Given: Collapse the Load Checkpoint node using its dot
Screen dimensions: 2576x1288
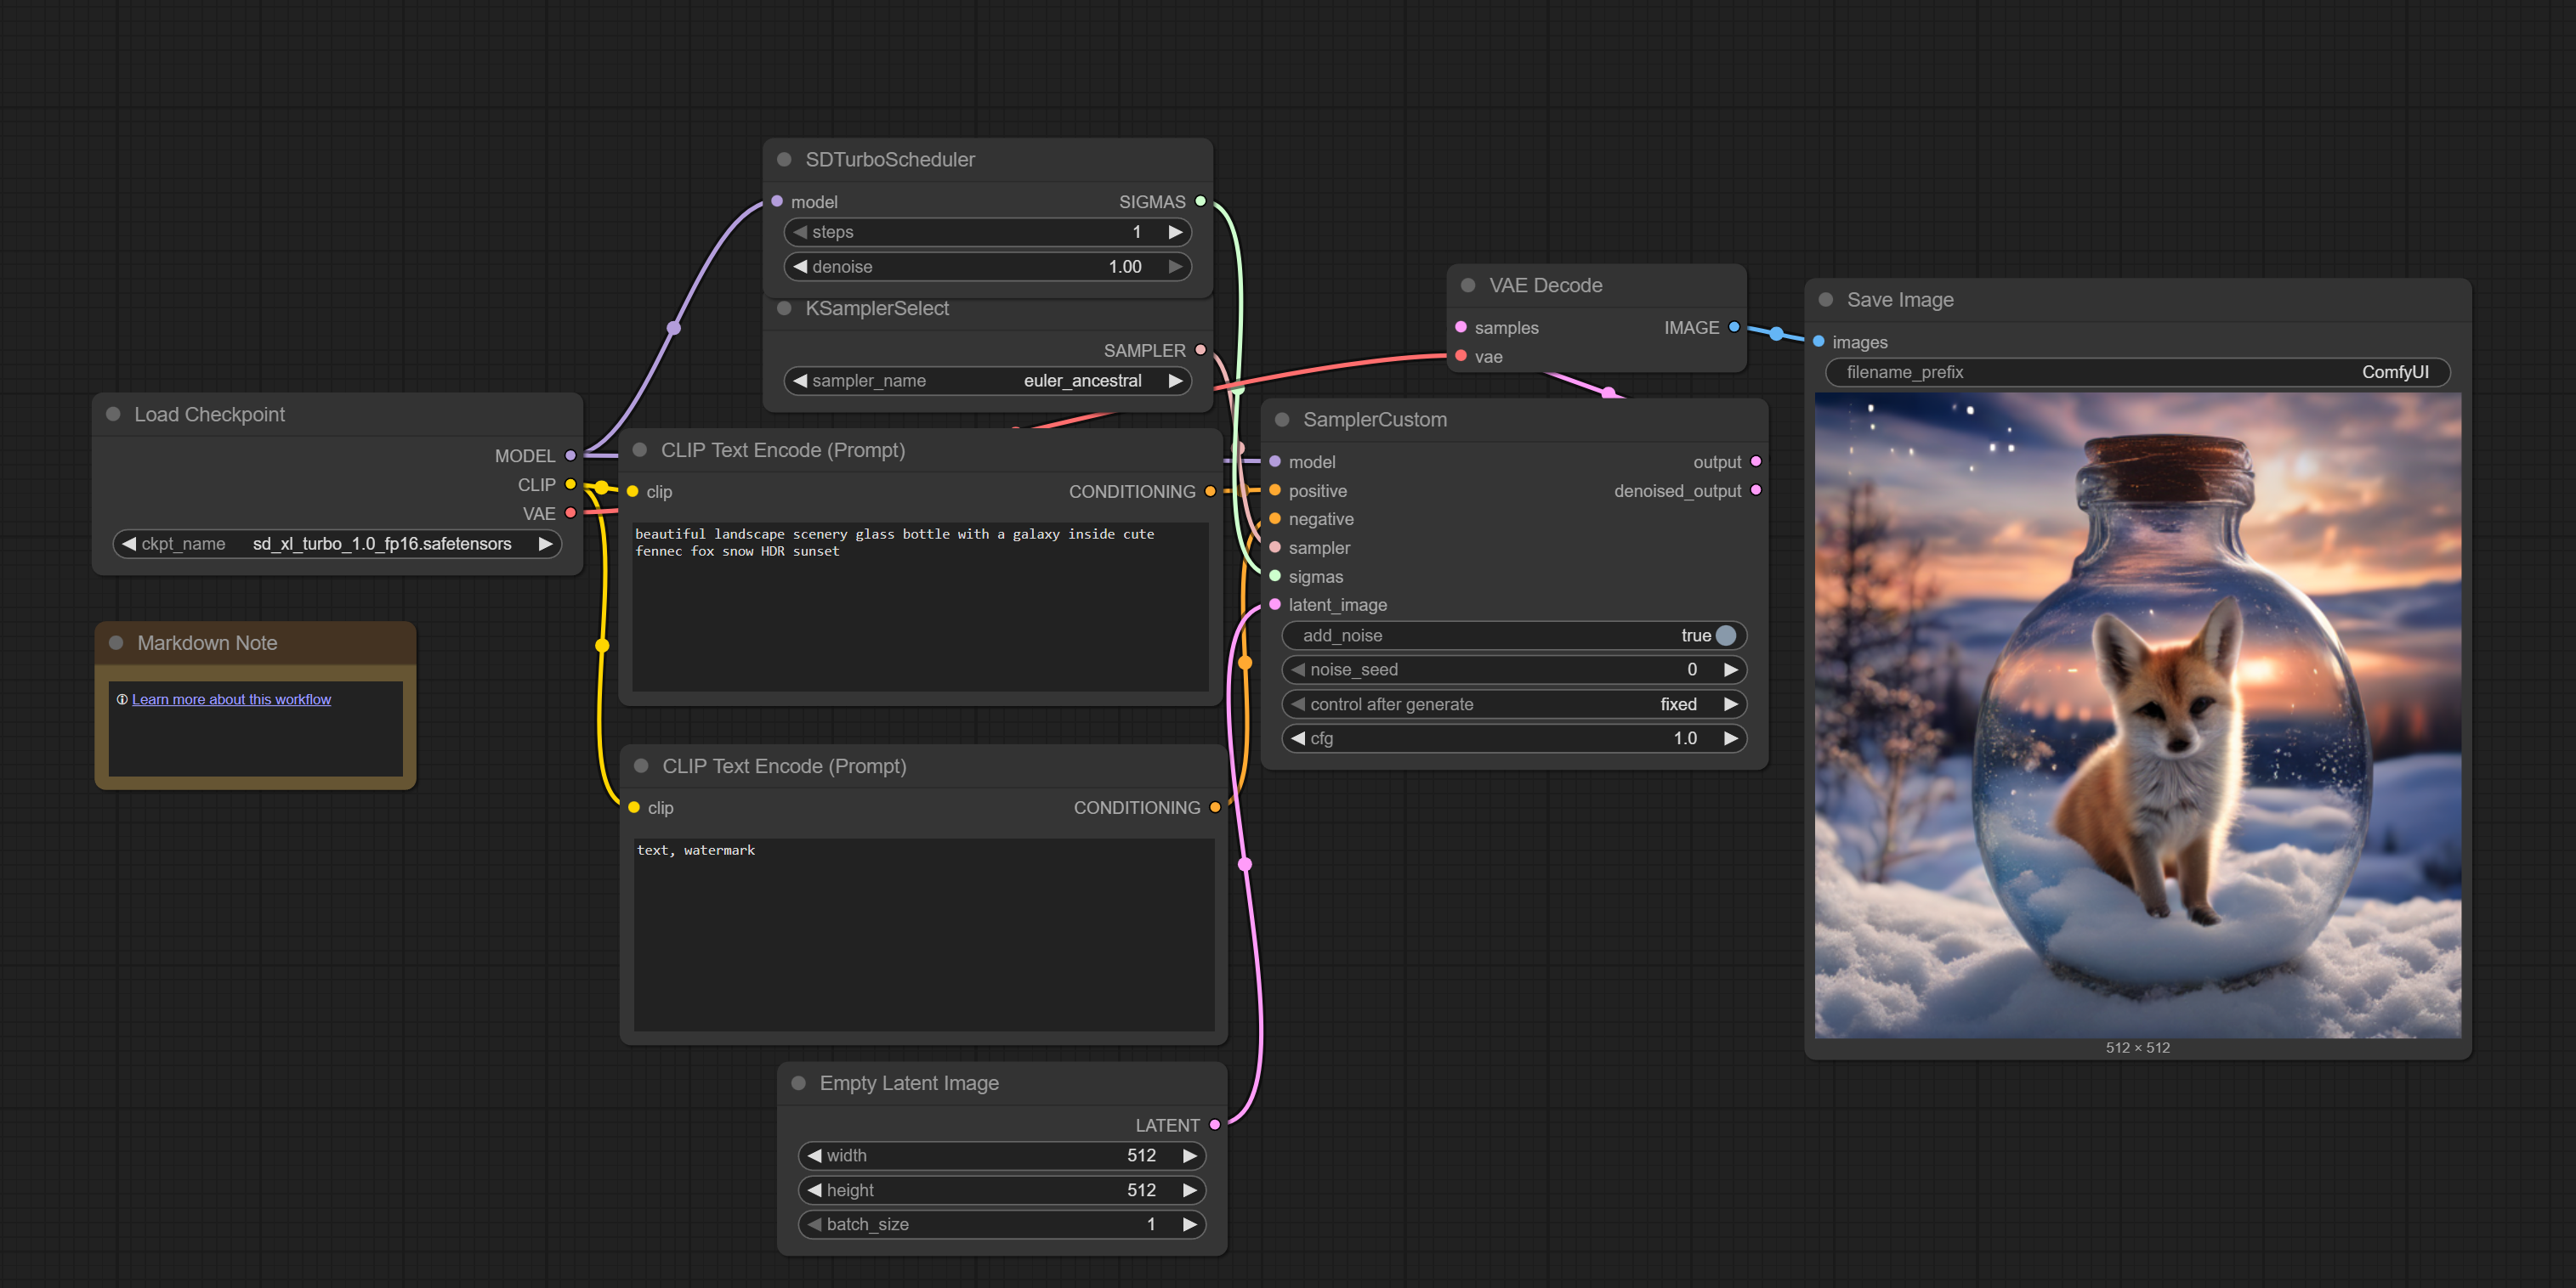Looking at the screenshot, I should 113,414.
